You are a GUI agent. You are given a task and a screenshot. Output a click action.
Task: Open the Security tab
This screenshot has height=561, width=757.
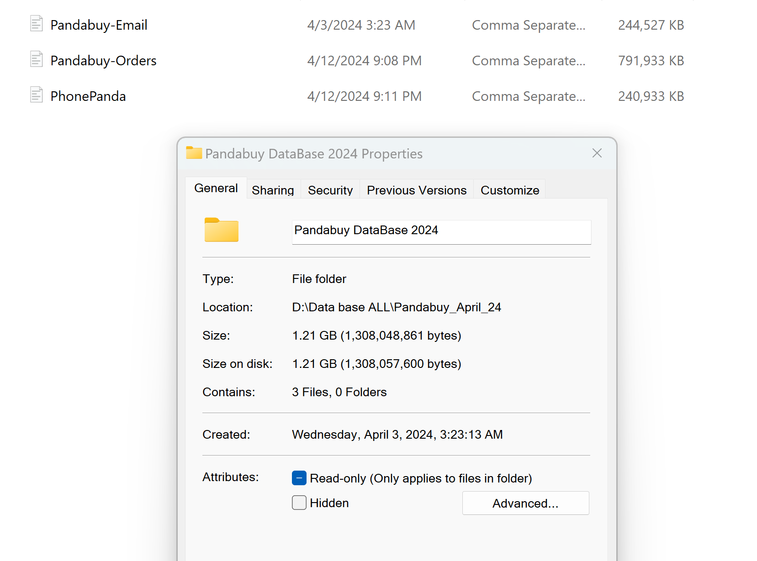pos(330,190)
